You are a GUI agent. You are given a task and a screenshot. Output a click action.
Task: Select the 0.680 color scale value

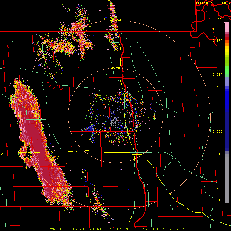(x=217, y=97)
